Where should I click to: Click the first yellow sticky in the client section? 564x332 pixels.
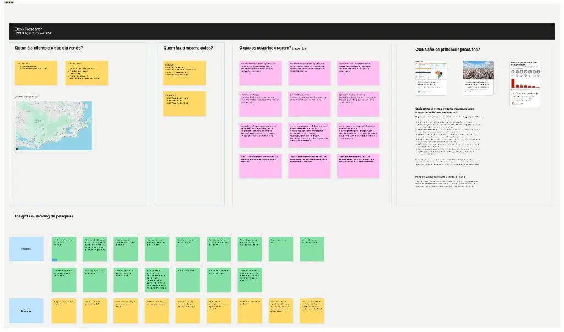click(x=36, y=73)
